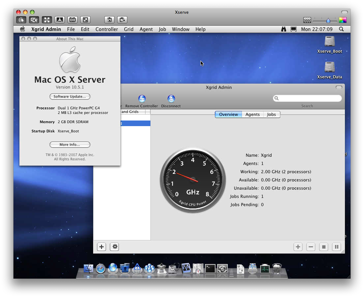Toggle control mode in Xserve toolbar
Image resolution: width=364 pixels, height=297 pixels.
pyautogui.click(x=21, y=20)
